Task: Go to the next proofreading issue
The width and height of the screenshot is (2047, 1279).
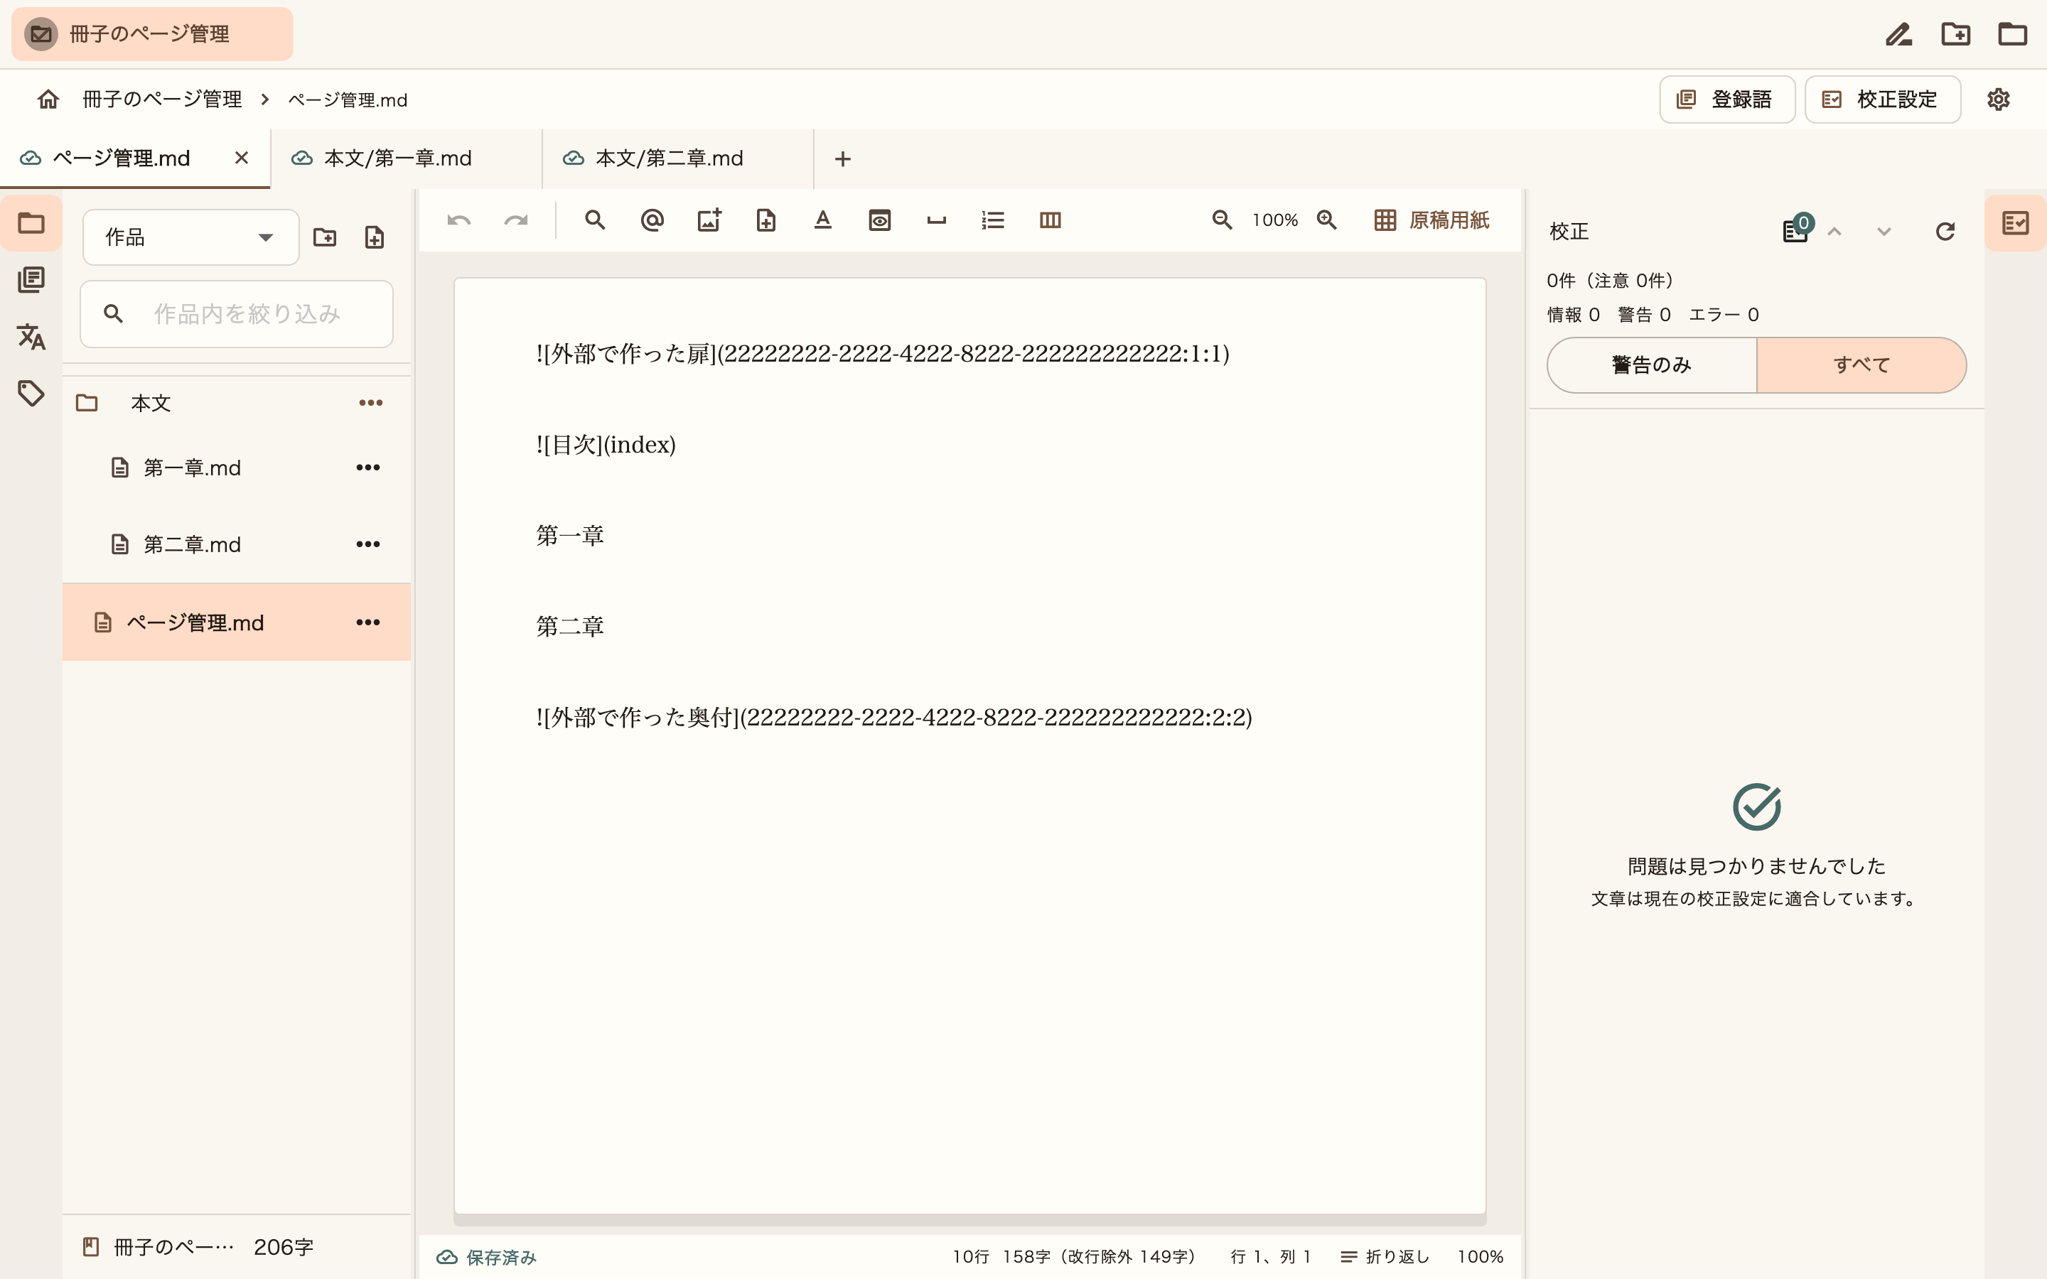Action: [x=1884, y=232]
